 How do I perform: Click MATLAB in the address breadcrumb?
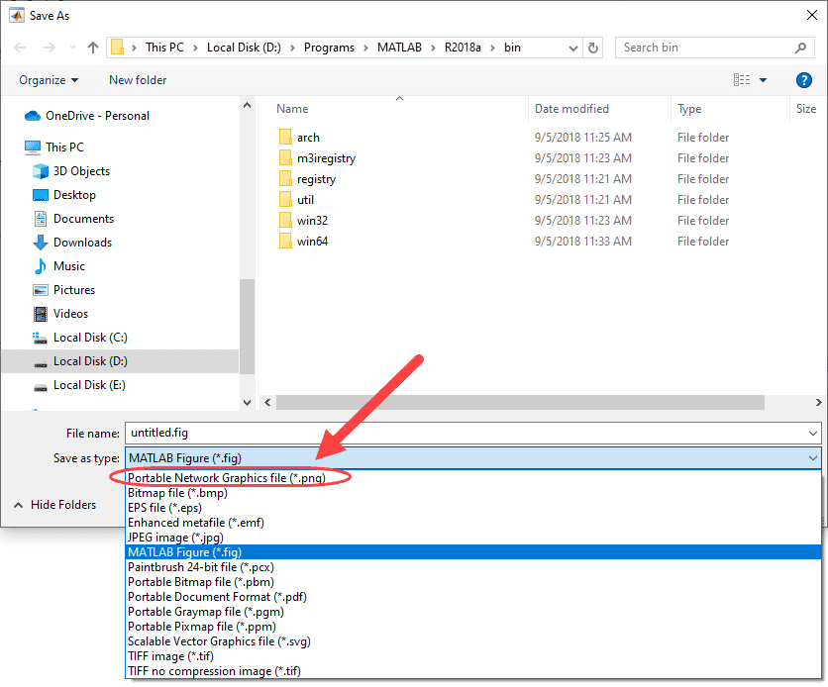(x=399, y=48)
